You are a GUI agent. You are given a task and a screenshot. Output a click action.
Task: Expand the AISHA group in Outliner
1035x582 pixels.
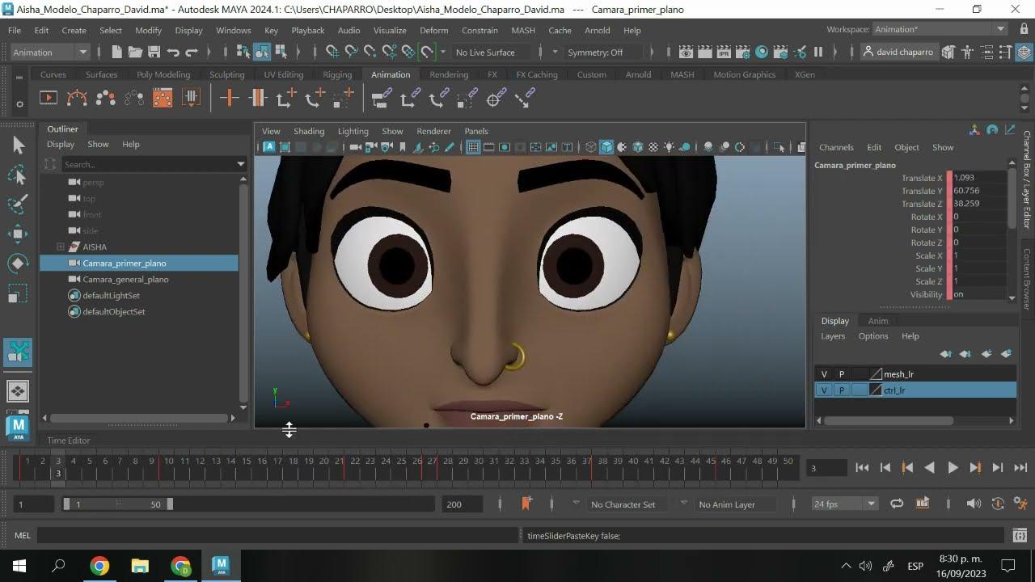[61, 247]
